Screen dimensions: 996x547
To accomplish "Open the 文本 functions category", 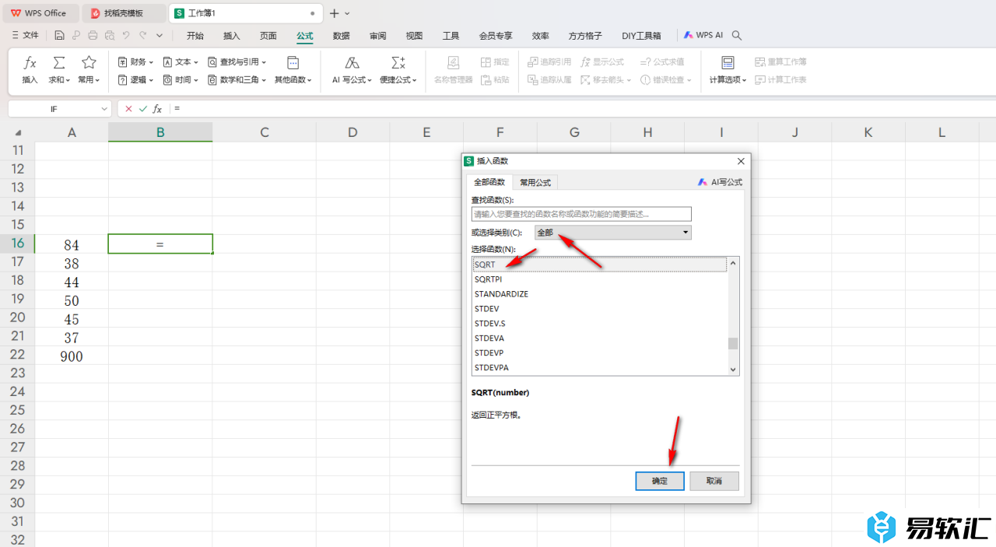I will click(181, 61).
